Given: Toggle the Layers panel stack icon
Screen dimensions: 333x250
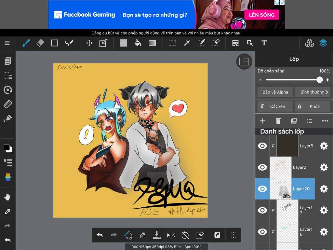Looking at the screenshot, I should pos(323,43).
